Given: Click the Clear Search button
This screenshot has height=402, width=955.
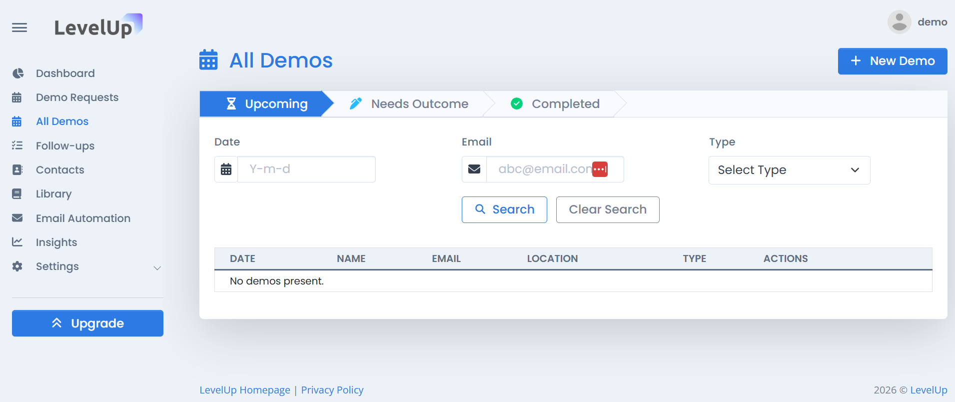Looking at the screenshot, I should tap(608, 209).
